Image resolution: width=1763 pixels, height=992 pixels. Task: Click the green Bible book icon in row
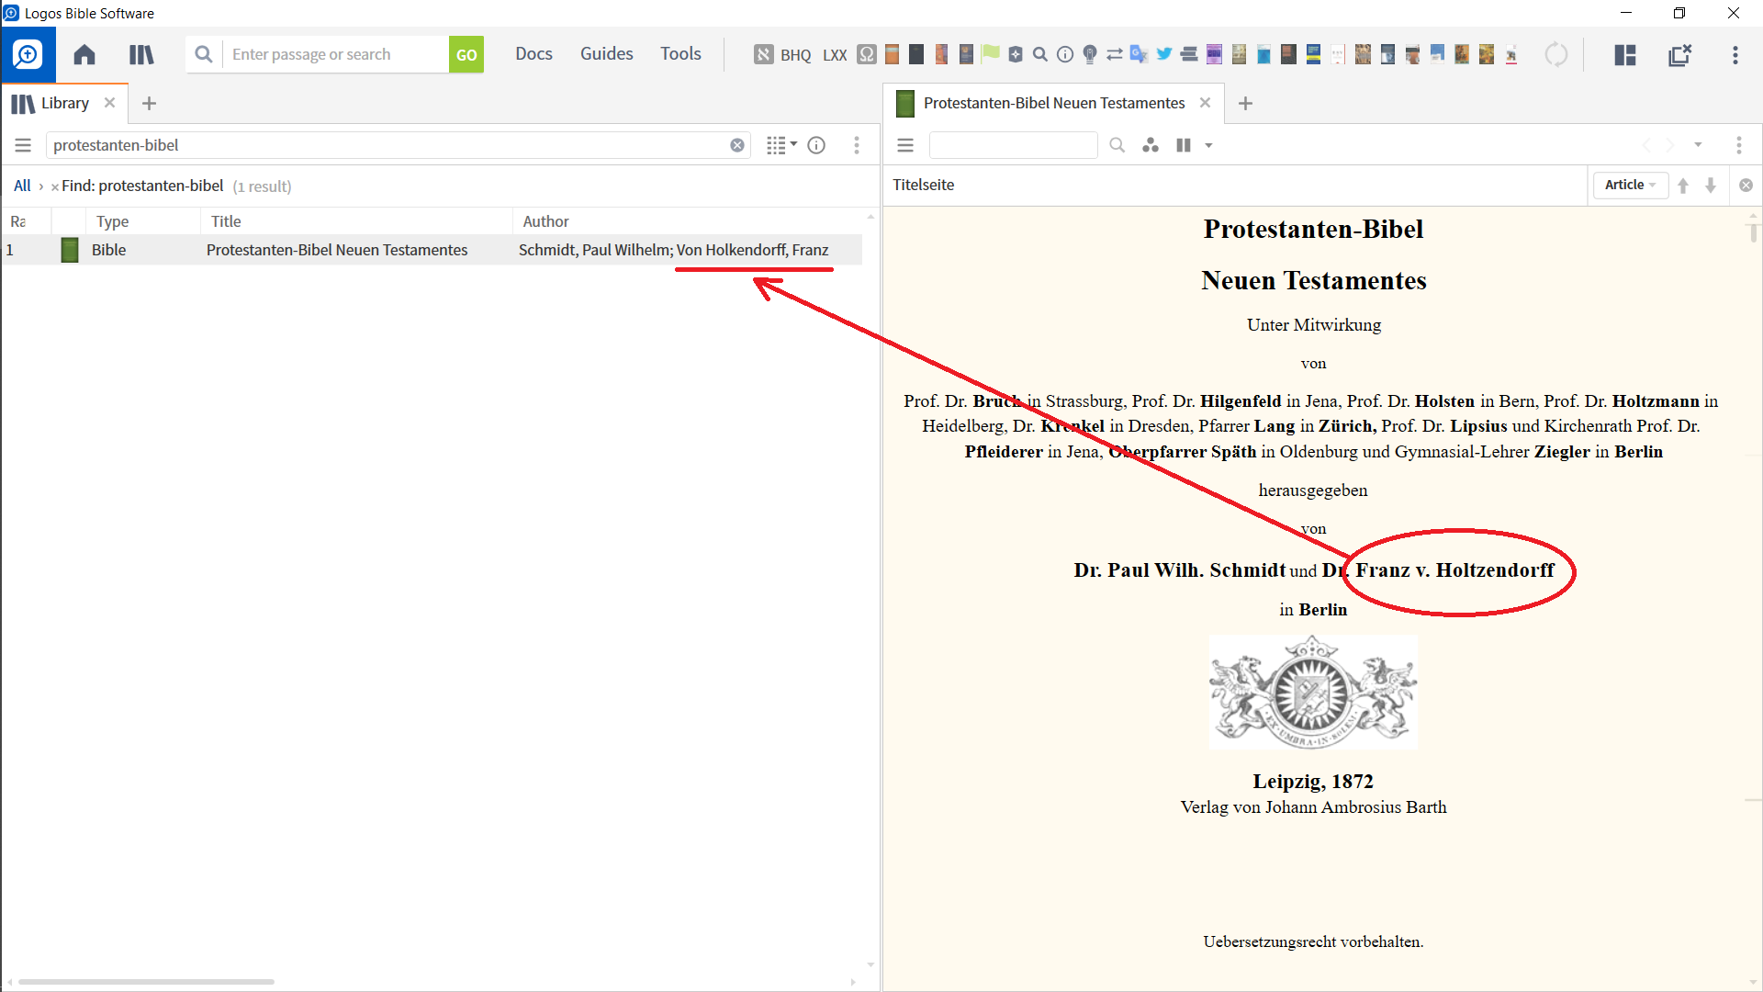[70, 250]
